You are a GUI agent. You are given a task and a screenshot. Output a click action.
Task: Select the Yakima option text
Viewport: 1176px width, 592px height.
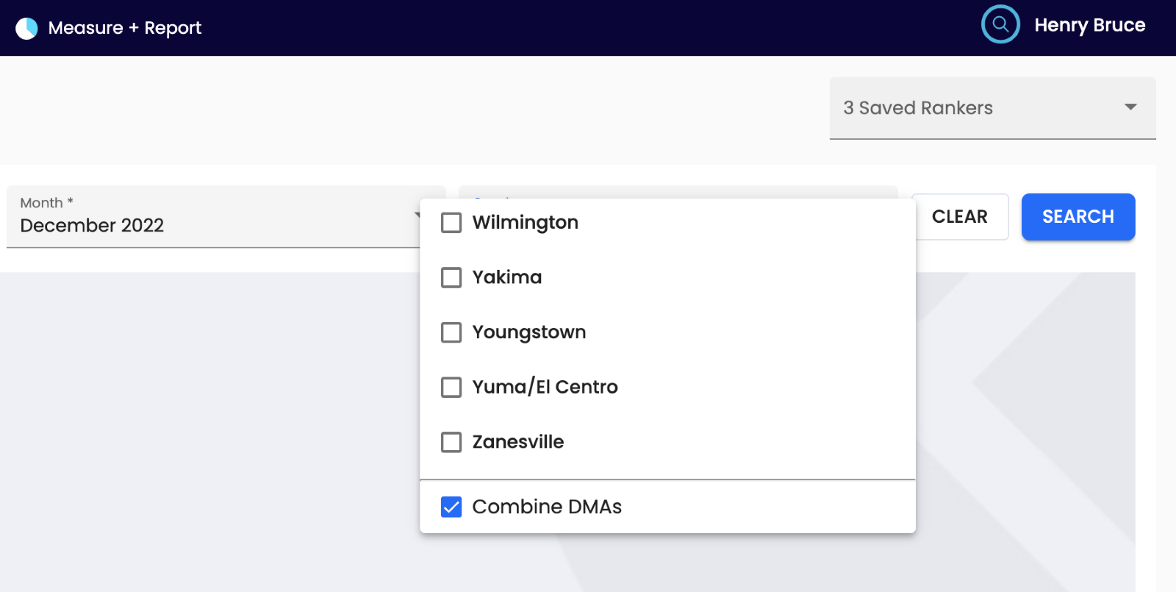[x=506, y=277]
